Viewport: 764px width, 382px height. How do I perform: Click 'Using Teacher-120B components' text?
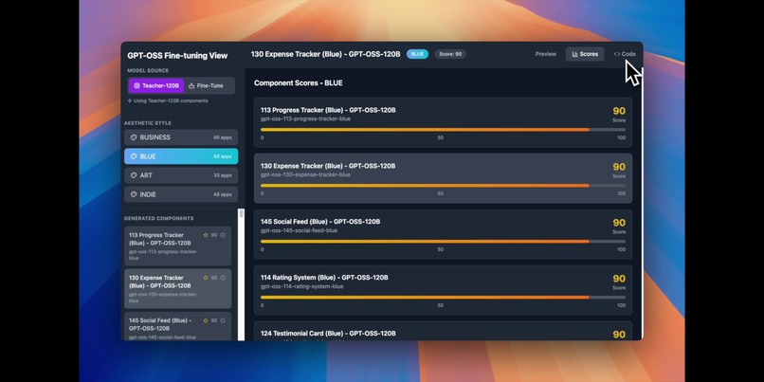click(x=171, y=100)
